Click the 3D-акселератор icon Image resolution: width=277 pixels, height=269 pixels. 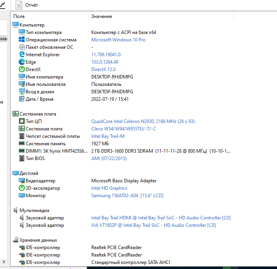(x=22, y=188)
